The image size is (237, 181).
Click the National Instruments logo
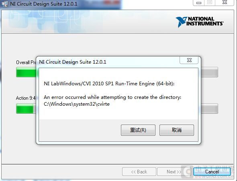coord(200,22)
